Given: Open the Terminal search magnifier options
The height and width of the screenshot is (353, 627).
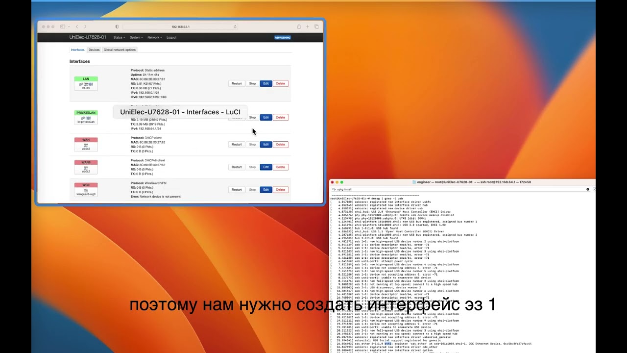Looking at the screenshot, I should 334,189.
